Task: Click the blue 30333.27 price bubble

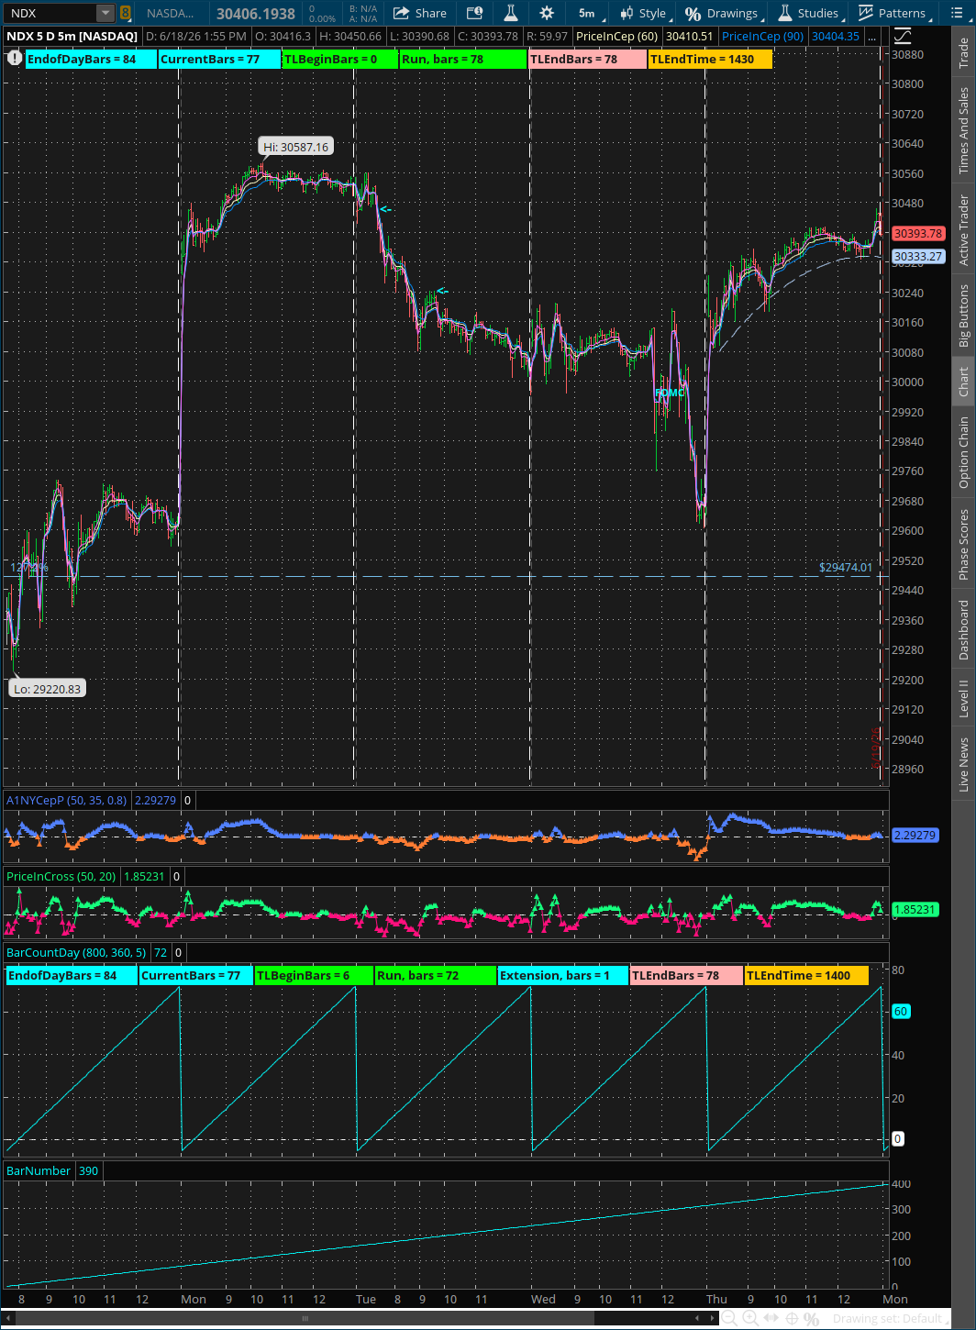Action: pyautogui.click(x=917, y=257)
